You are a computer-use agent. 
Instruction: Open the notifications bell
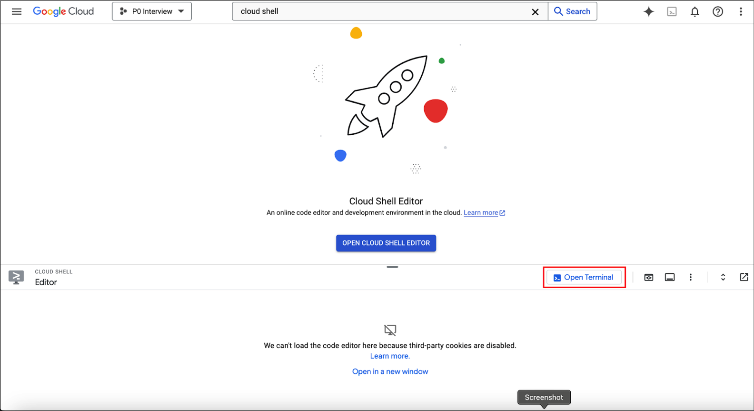694,11
